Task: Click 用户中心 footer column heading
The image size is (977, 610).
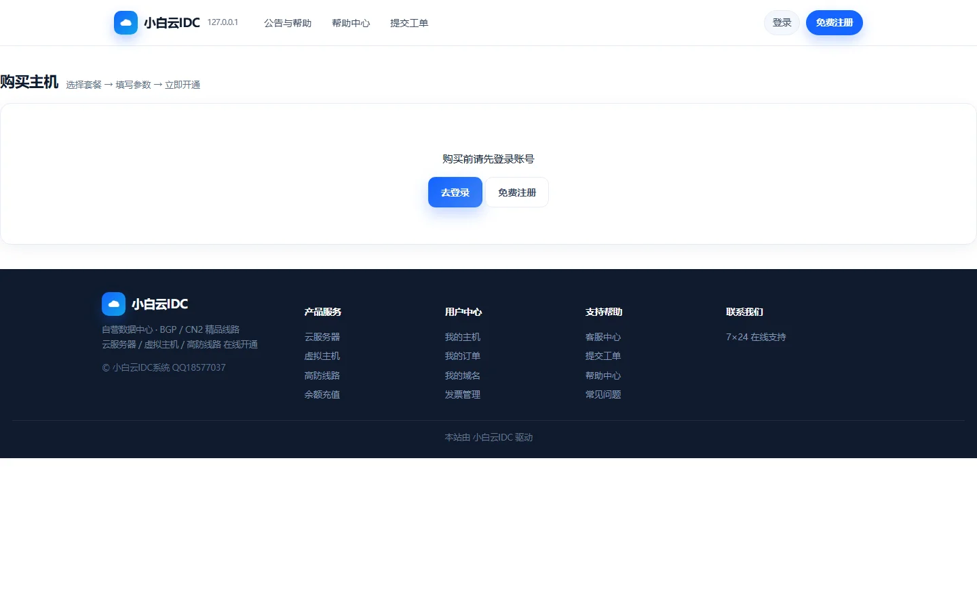Action: pos(463,312)
